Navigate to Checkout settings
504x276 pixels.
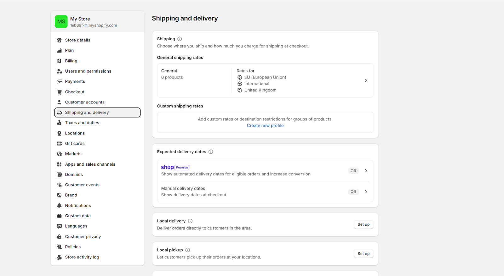click(97, 92)
